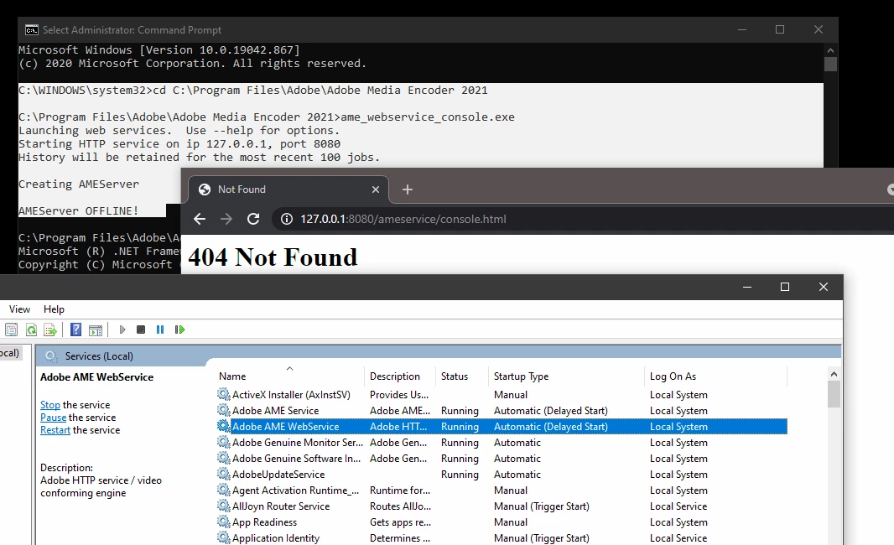Select Adobe Genuine Software Integrity row
This screenshot has width=894, height=545.
502,459
